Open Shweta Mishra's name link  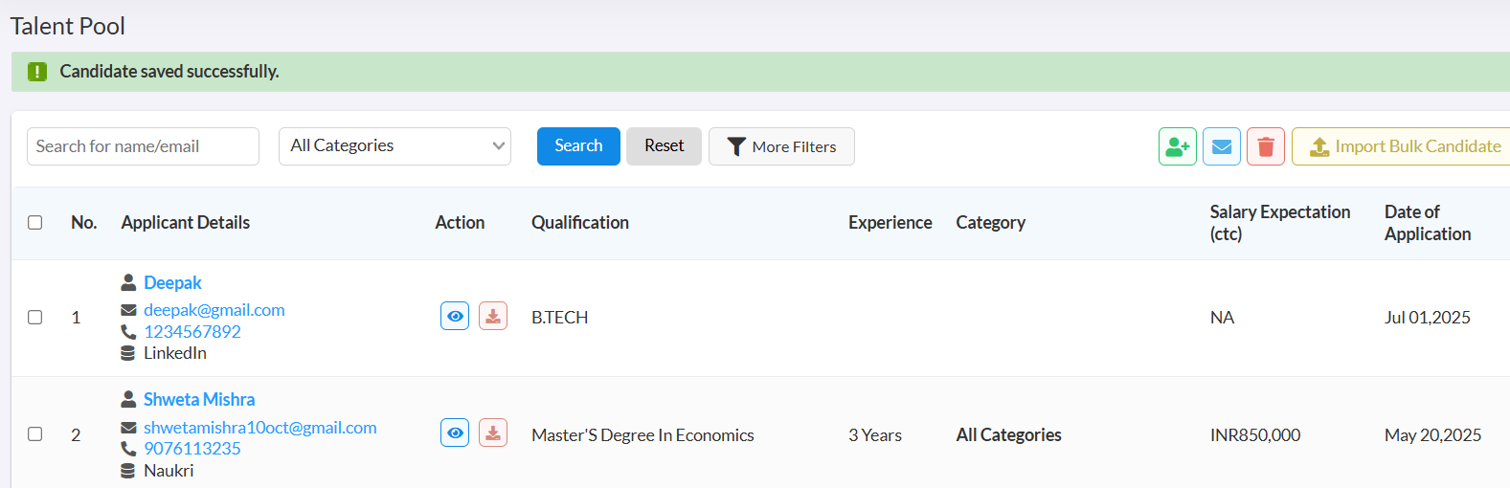(199, 399)
